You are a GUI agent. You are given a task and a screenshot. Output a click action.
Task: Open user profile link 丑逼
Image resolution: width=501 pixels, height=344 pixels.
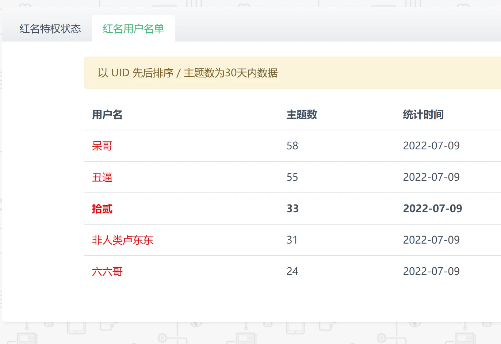[x=102, y=177]
